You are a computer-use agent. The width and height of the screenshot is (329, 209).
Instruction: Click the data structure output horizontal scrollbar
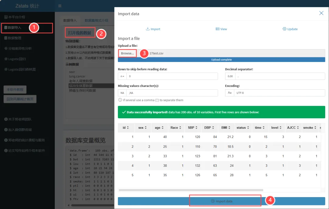coord(92,205)
